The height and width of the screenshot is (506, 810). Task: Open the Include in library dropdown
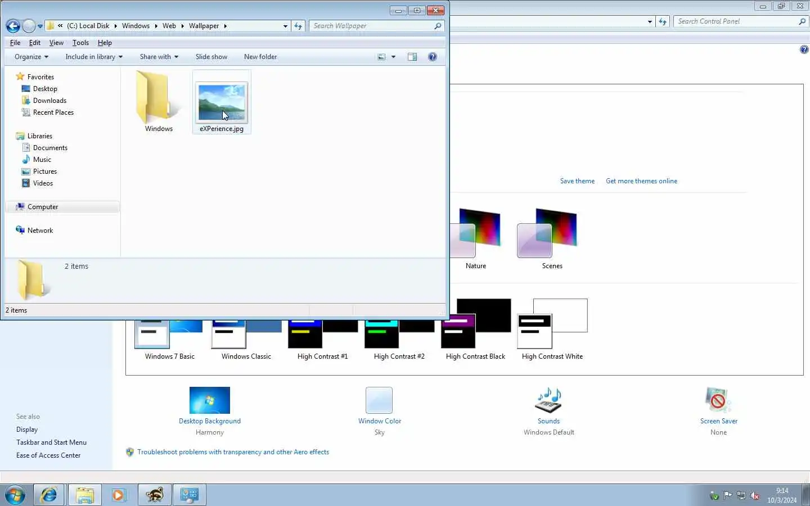click(x=94, y=57)
